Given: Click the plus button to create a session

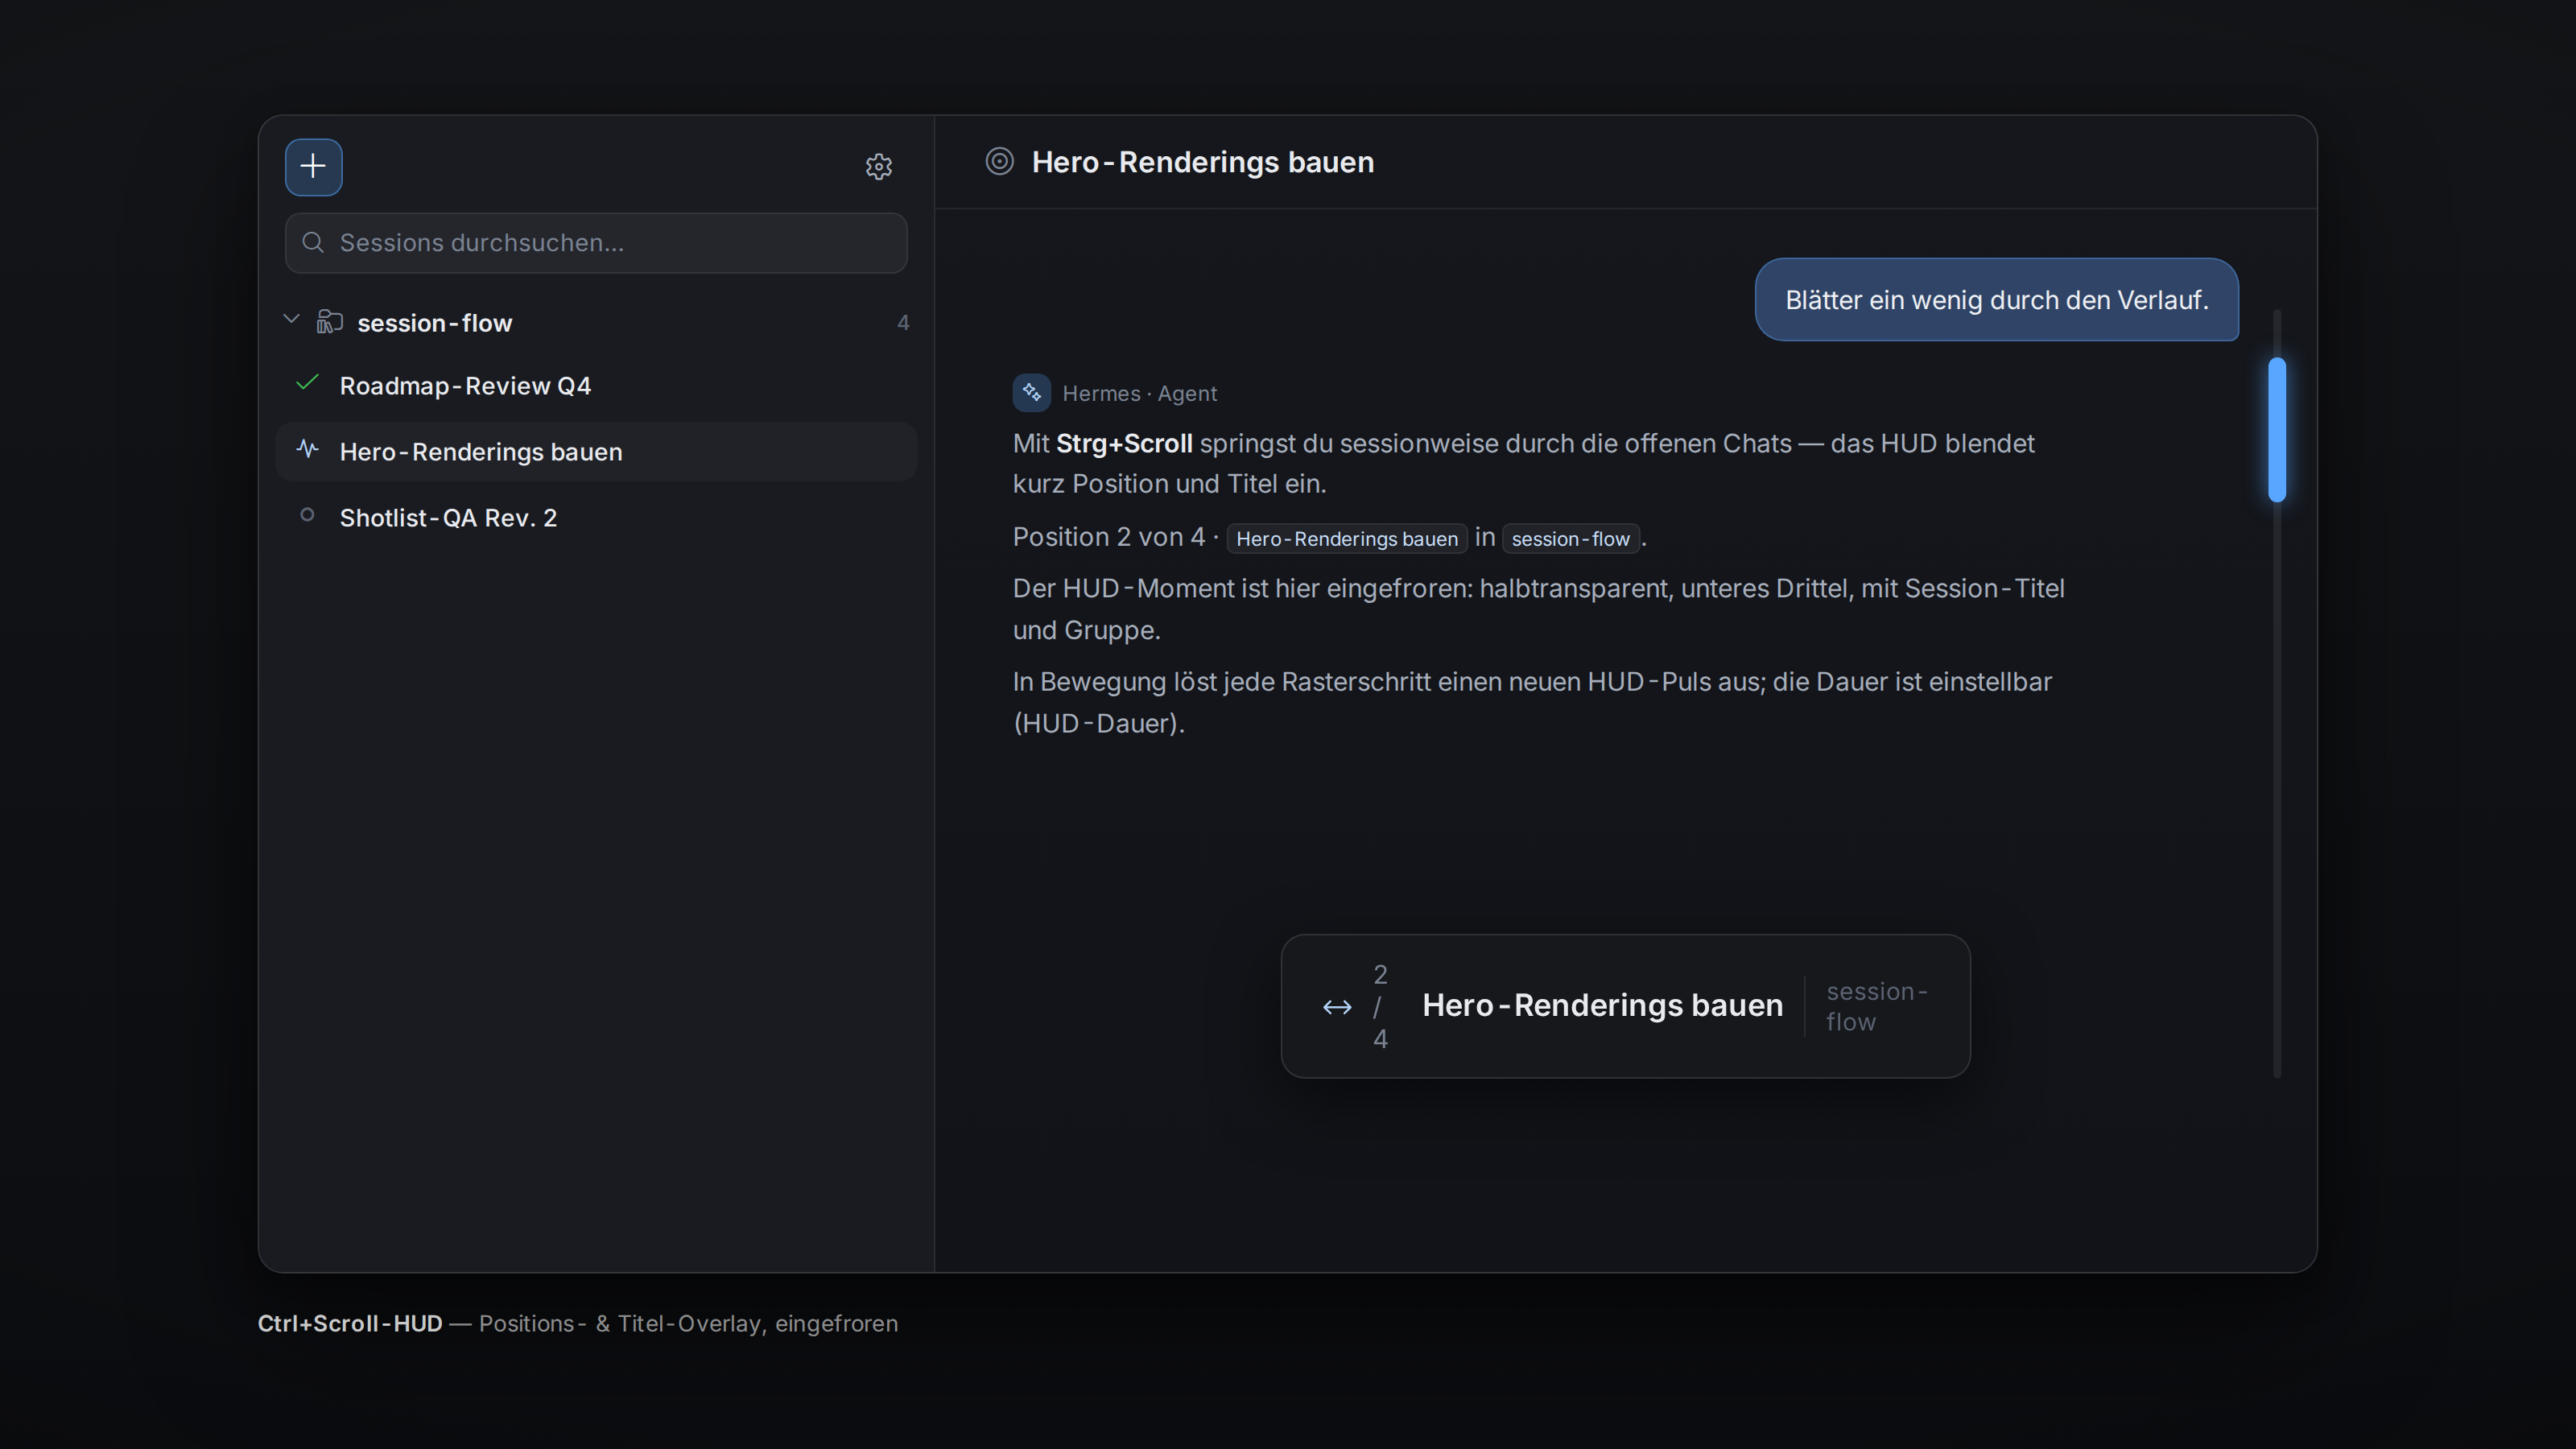Looking at the screenshot, I should coord(313,167).
